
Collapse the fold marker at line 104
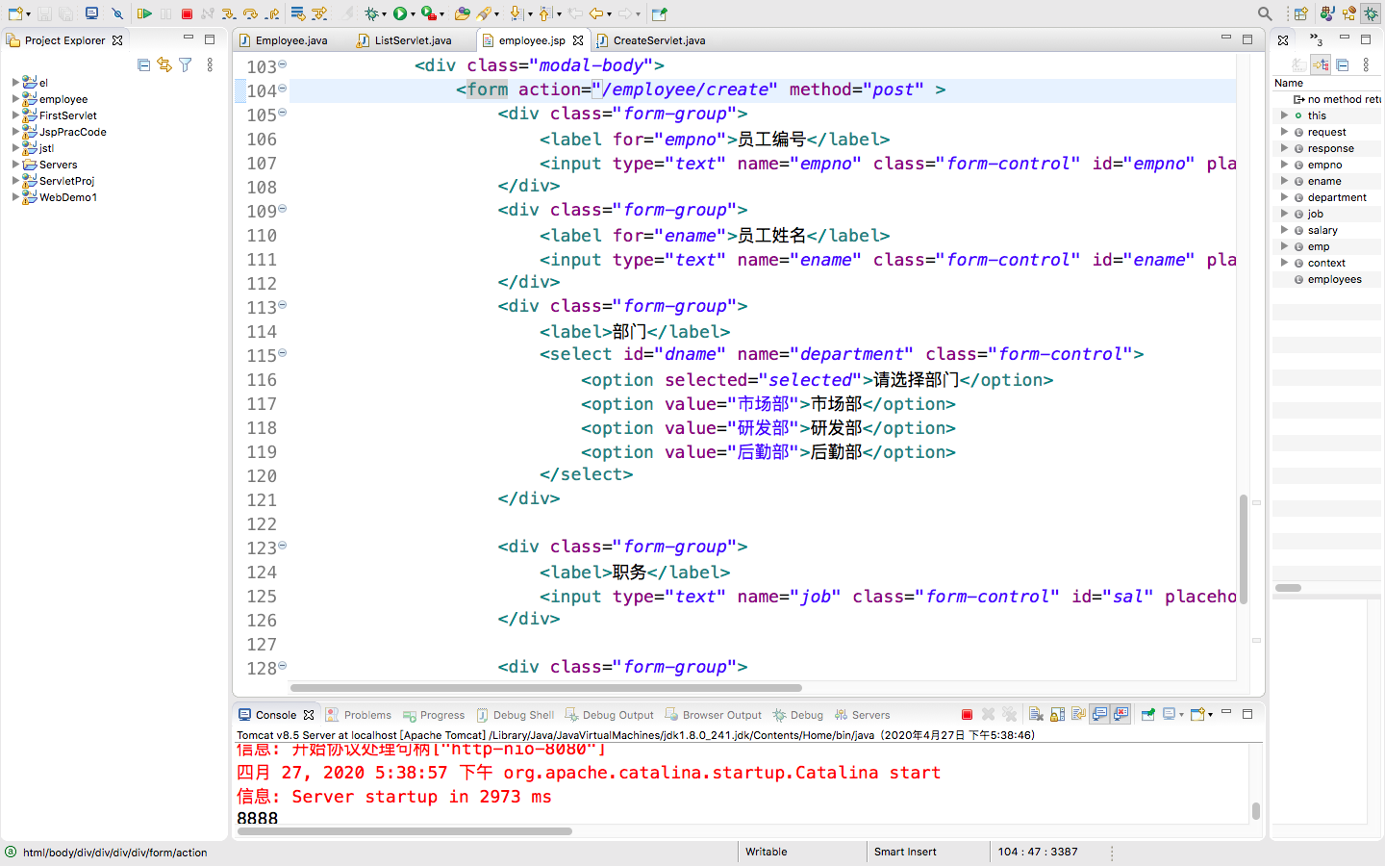pos(283,89)
